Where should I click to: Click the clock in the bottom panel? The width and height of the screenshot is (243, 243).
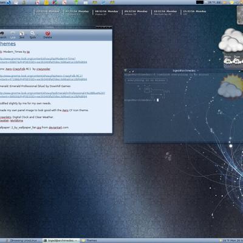[x=233, y=241]
